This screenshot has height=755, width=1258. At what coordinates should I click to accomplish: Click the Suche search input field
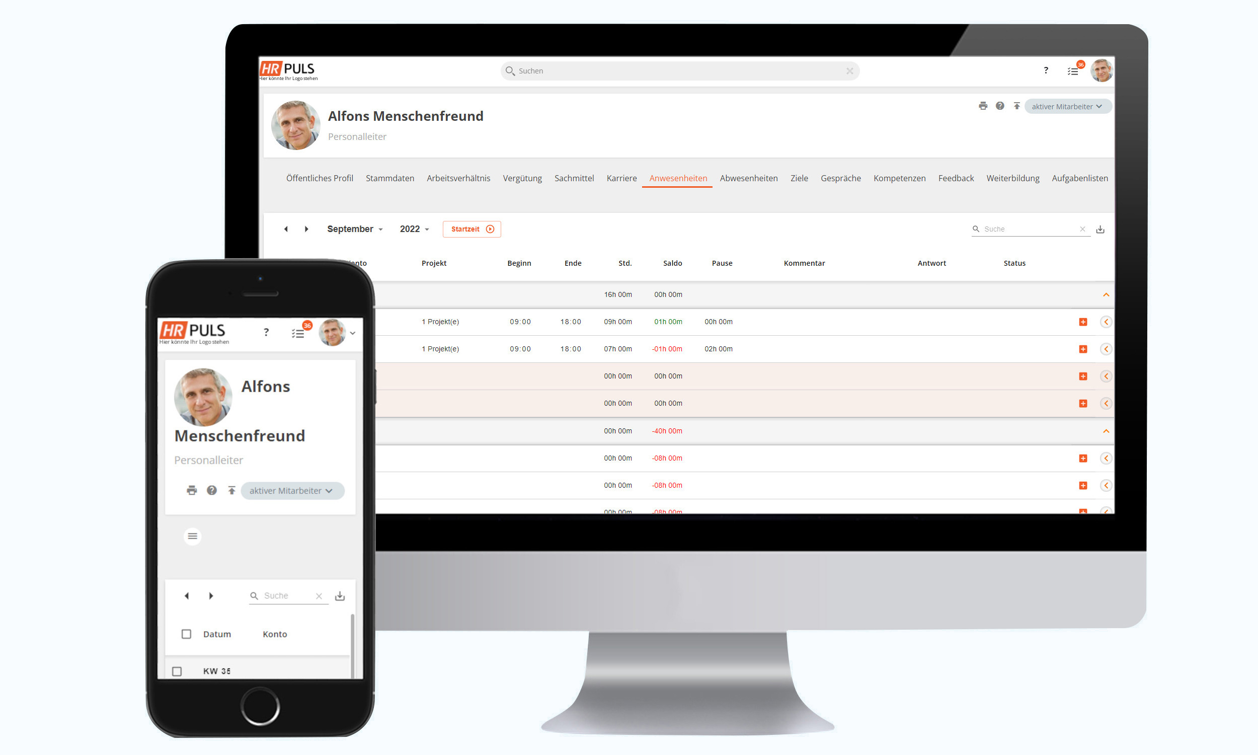[x=1029, y=229]
